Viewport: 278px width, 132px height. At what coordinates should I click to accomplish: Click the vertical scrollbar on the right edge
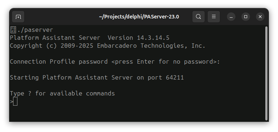coord(266,73)
